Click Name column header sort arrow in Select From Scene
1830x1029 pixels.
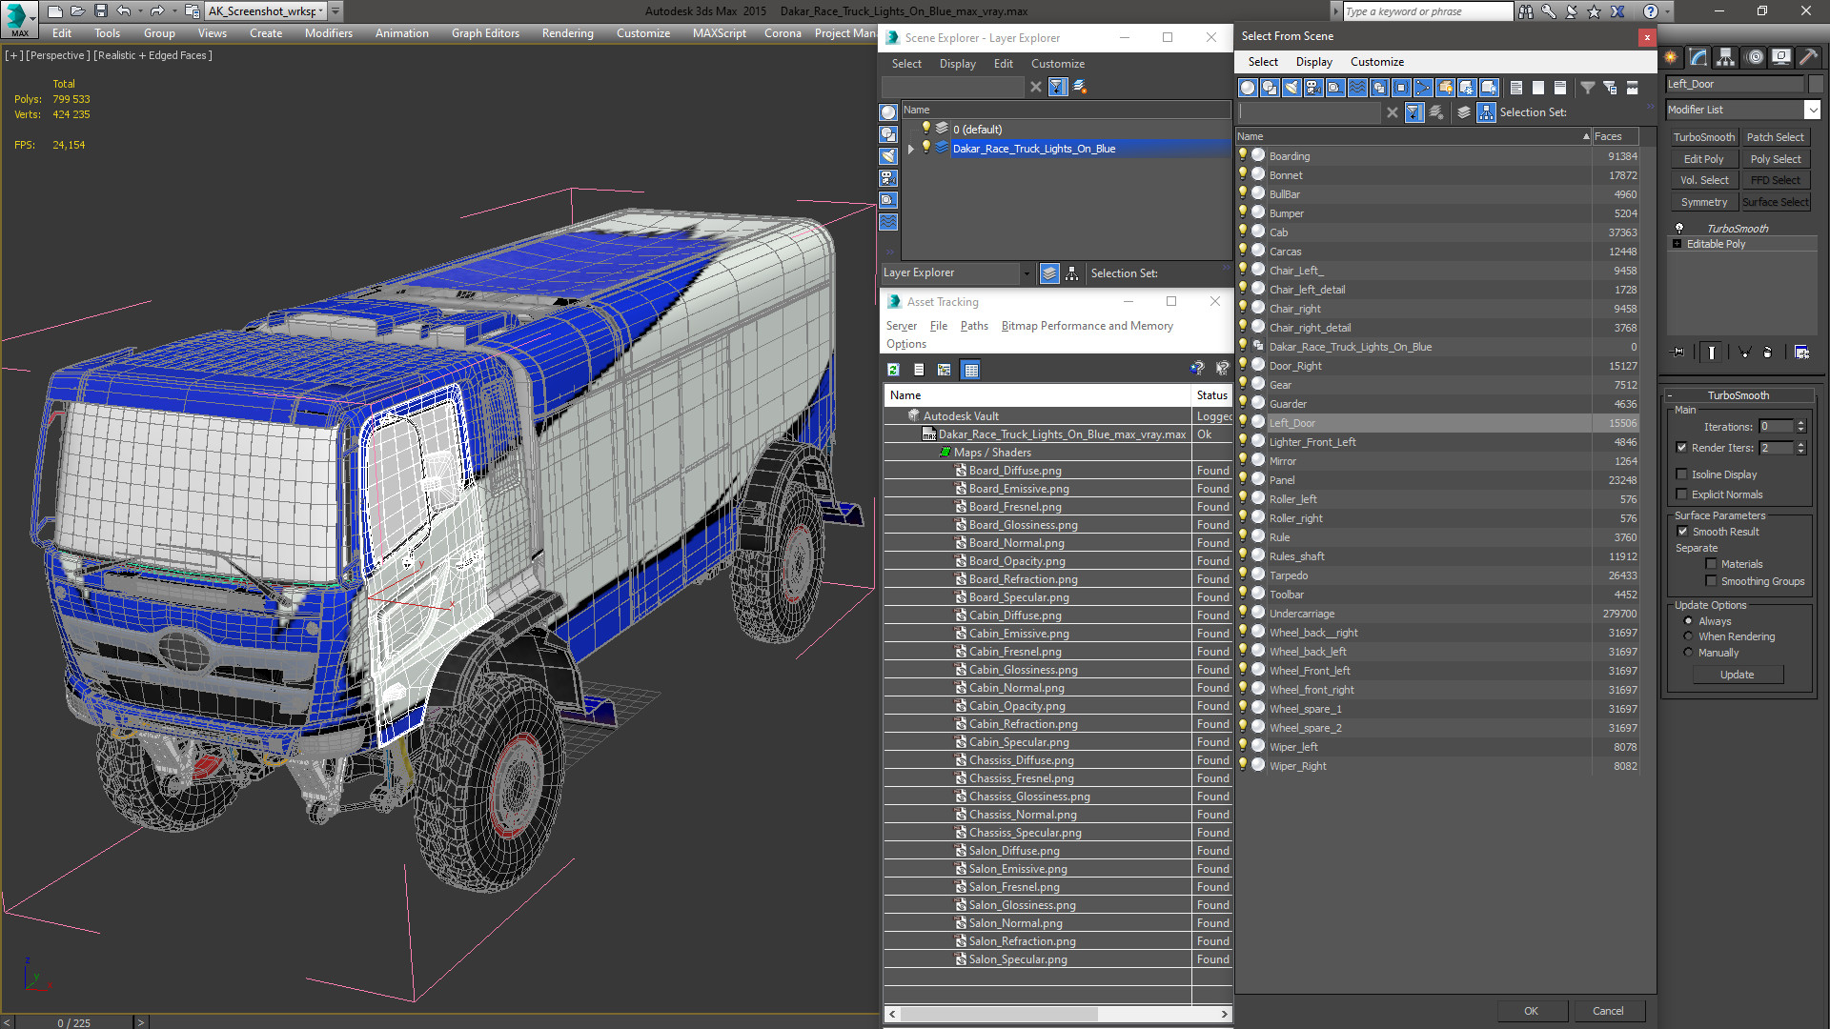pyautogui.click(x=1586, y=136)
